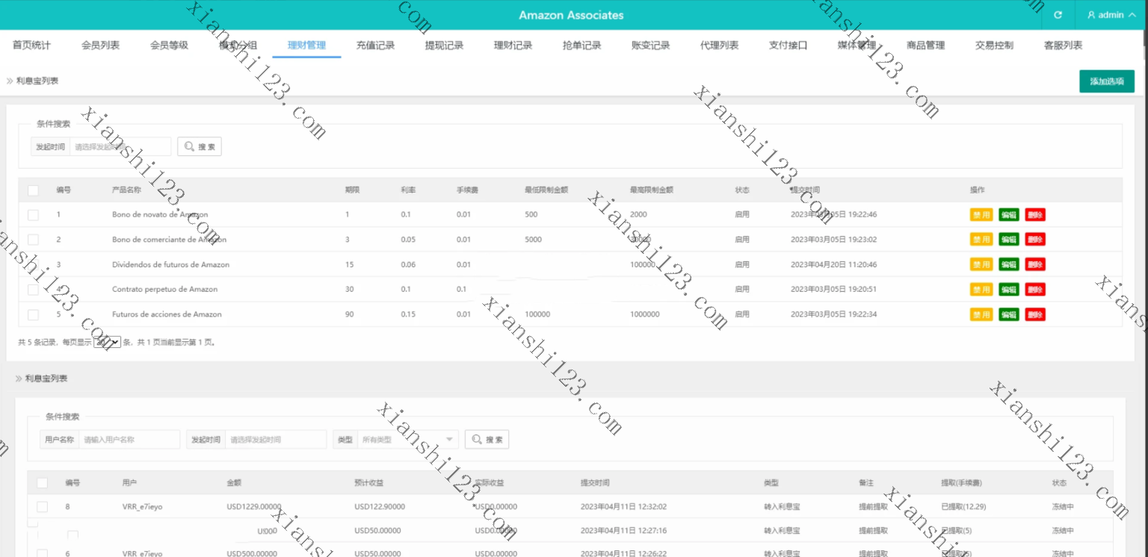Click the 利息宝列表 breadcrumb at top
Image resolution: width=1148 pixels, height=557 pixels.
(x=37, y=81)
